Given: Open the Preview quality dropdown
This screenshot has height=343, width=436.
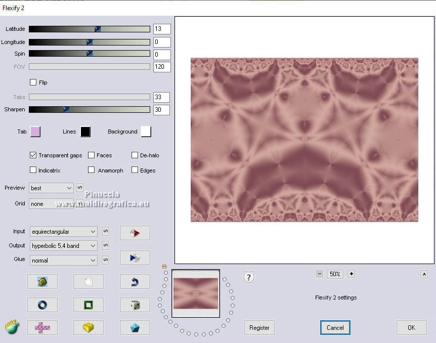Looking at the screenshot, I should coord(52,188).
